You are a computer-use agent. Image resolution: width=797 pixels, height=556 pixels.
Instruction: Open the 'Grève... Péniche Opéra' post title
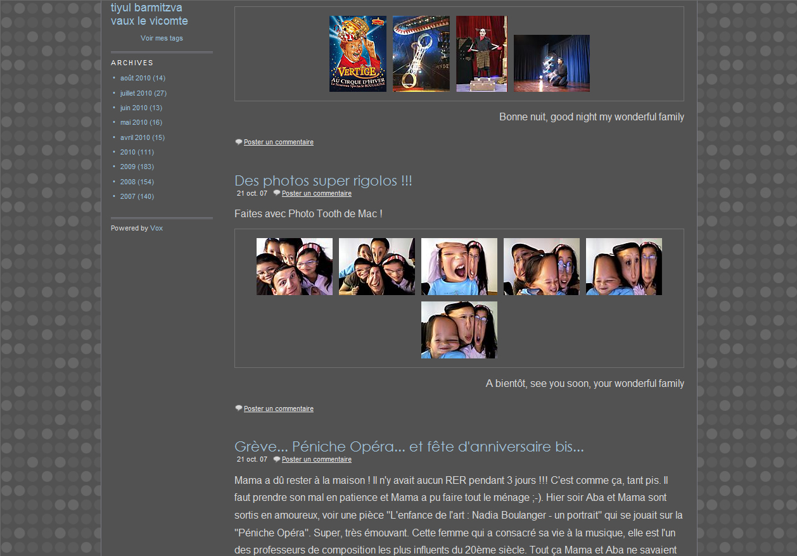(x=409, y=446)
